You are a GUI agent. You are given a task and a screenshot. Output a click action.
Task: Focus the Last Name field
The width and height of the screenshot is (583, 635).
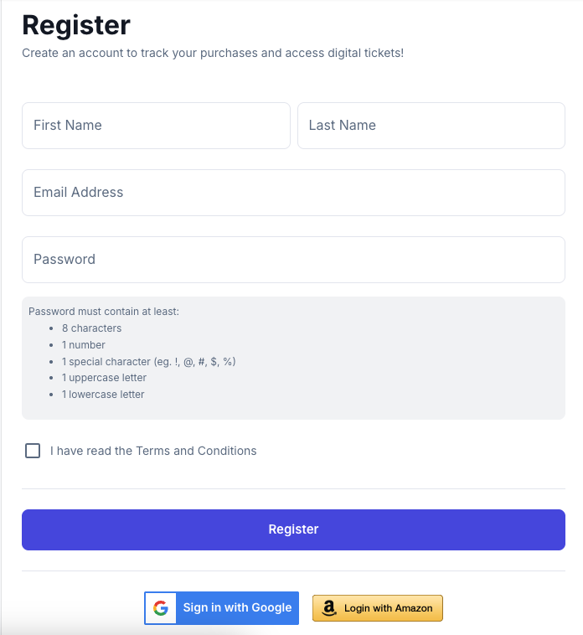[431, 126]
